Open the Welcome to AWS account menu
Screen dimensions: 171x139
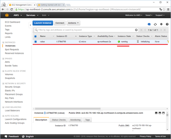click(x=134, y=15)
